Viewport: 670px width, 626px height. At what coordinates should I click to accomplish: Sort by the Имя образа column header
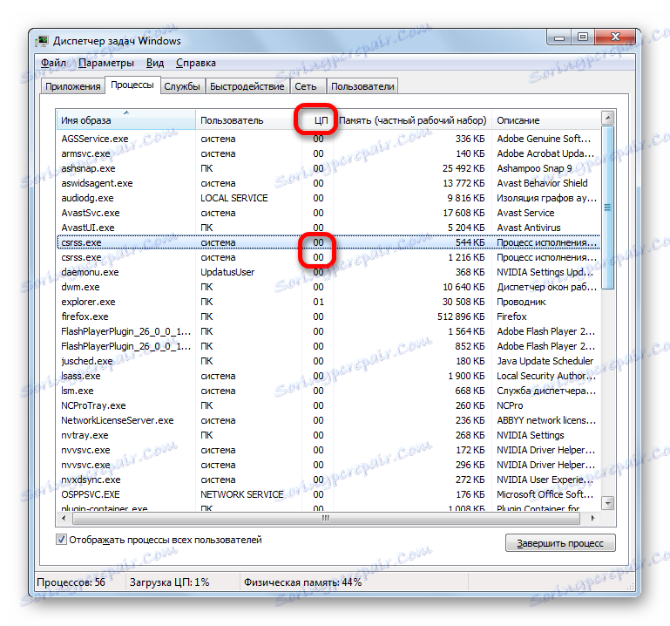[125, 120]
